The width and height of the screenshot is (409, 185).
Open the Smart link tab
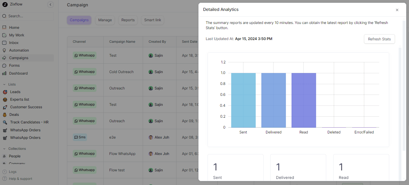[152, 20]
